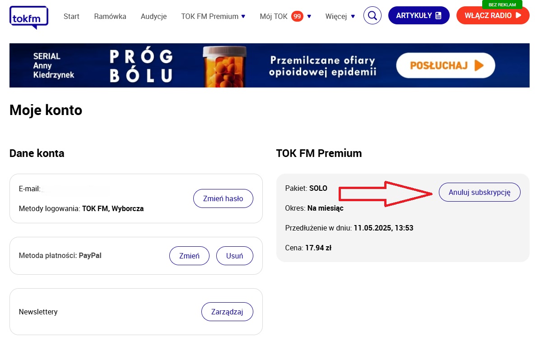Open the Ramówka schedule page
This screenshot has height=341, width=540.
click(x=110, y=17)
